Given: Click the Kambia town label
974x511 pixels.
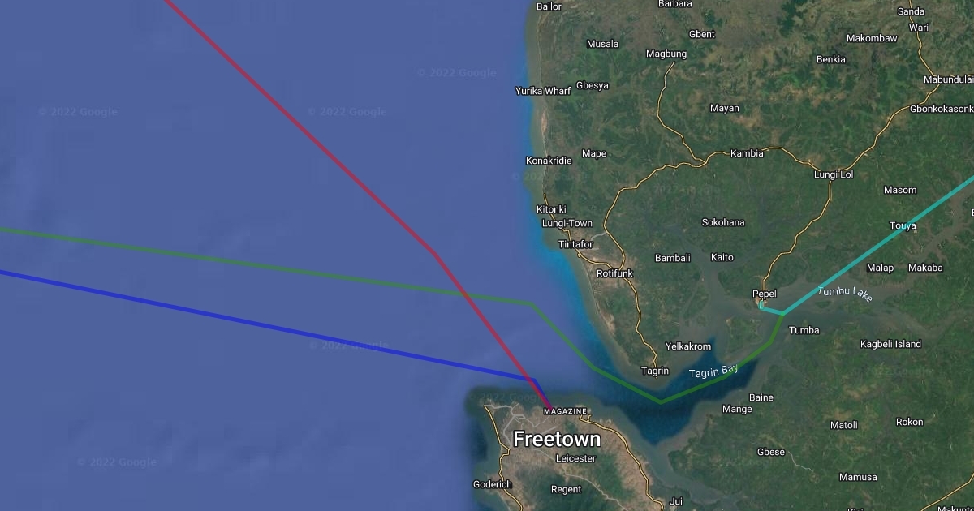Looking at the screenshot, I should pos(747,153).
